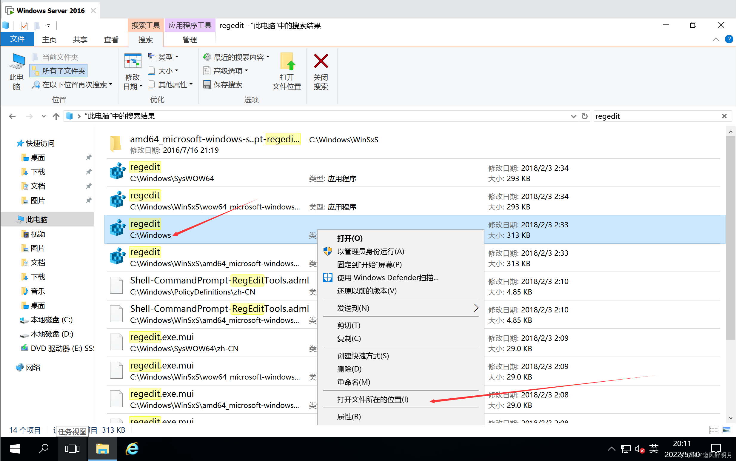Screen dimensions: 736x461
Task: Choose 复制(C) in context menu
Action: 401,338
